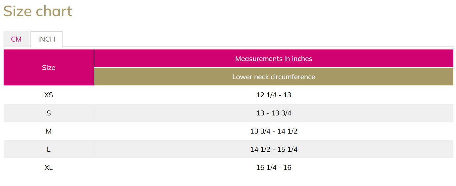
Task: Select the M size cell
Action: [49, 131]
